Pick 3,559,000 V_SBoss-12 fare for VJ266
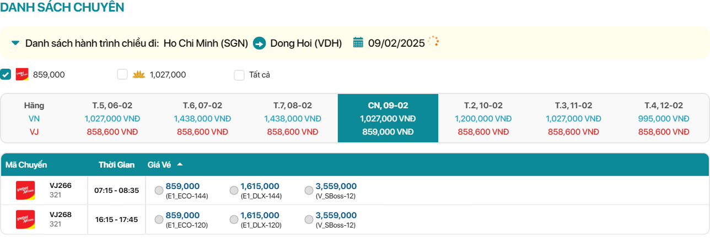The image size is (710, 244). pos(309,190)
